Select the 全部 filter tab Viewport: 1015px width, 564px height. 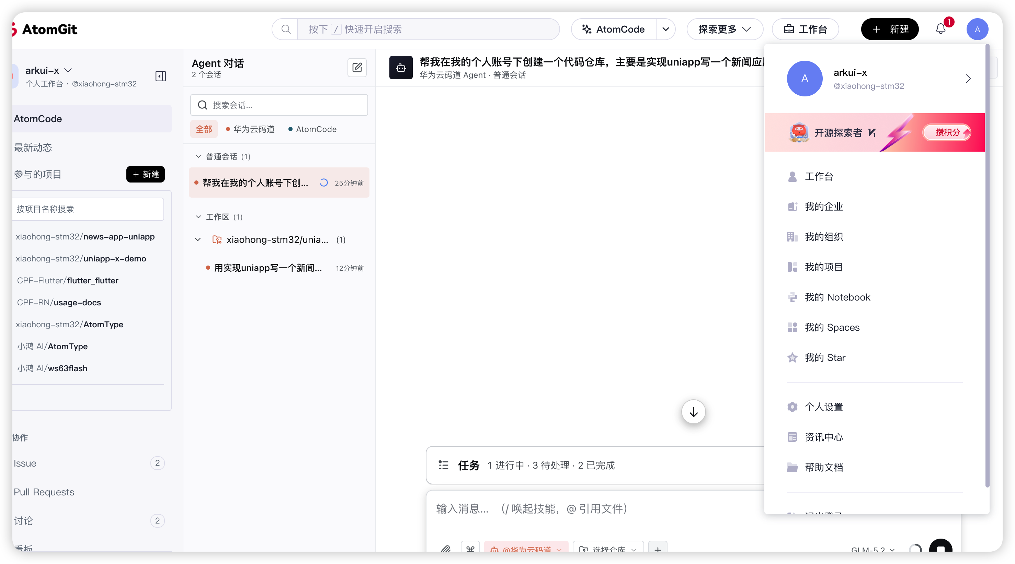click(x=204, y=129)
